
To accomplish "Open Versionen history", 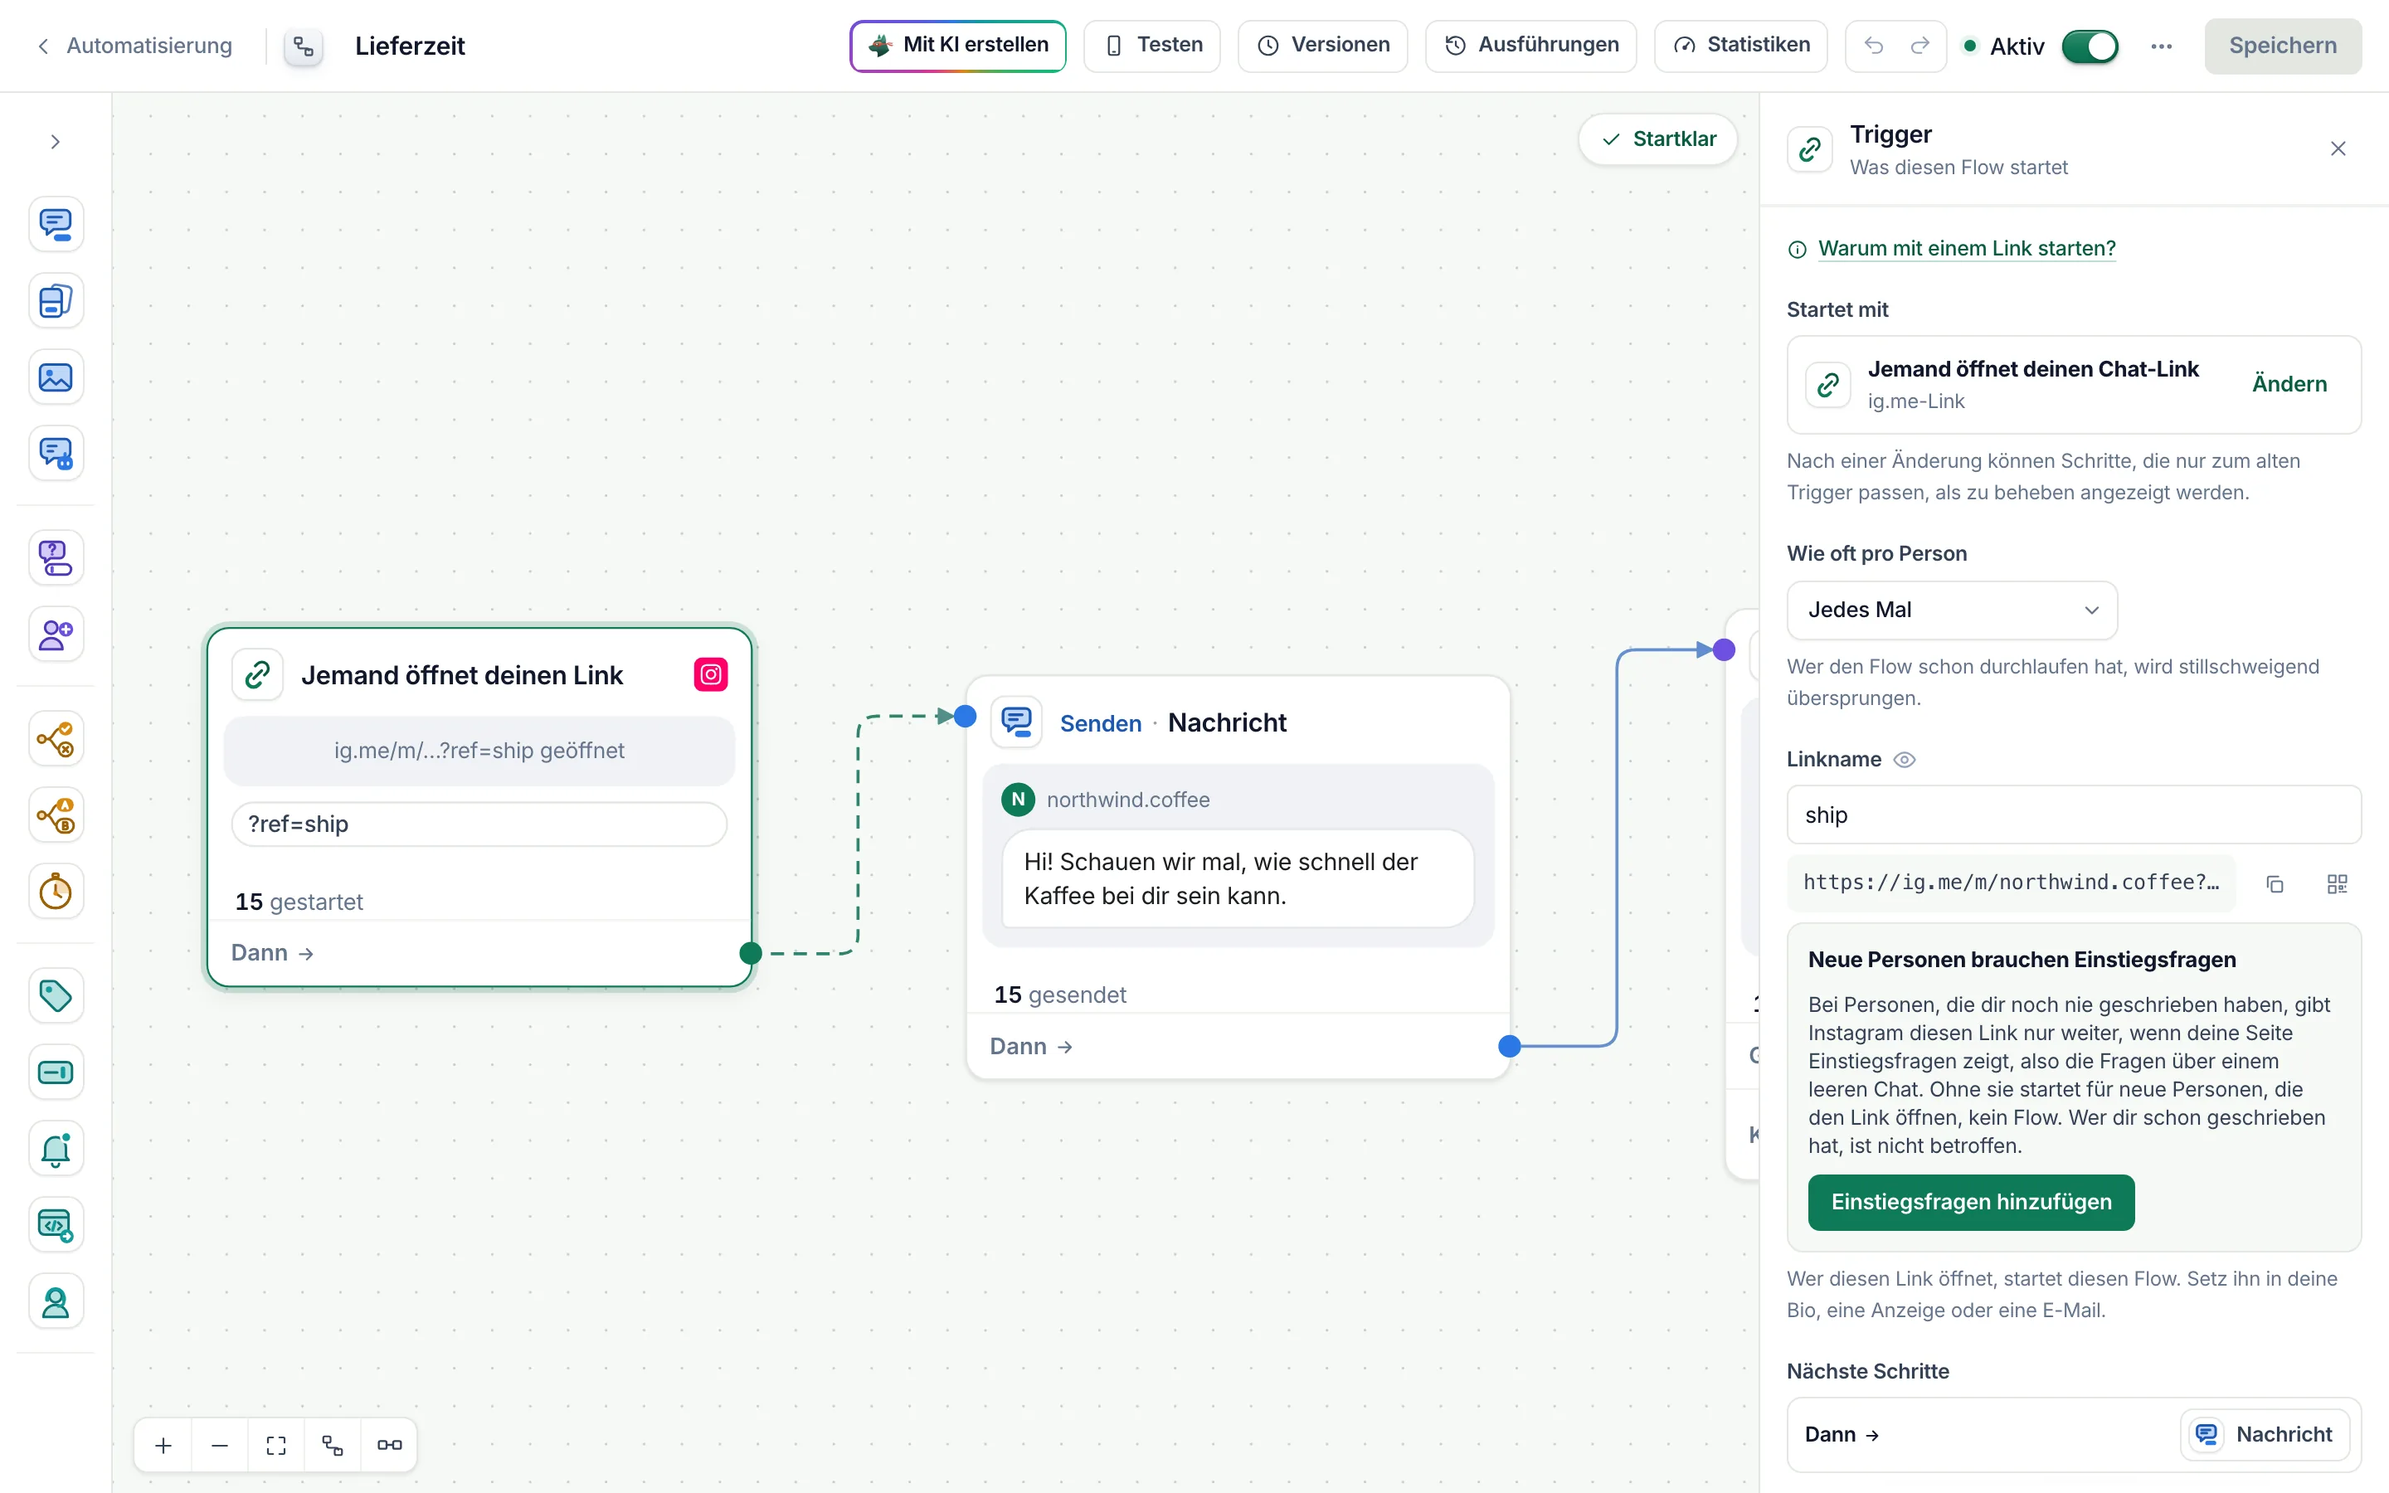I will pos(1323,46).
